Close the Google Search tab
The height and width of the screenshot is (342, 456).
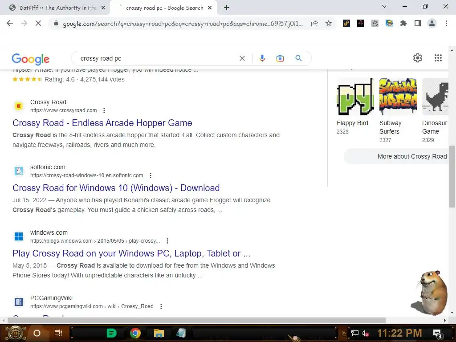click(x=210, y=8)
